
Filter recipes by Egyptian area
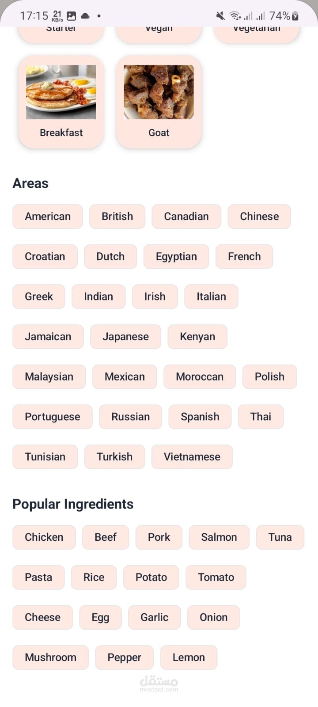[176, 257]
